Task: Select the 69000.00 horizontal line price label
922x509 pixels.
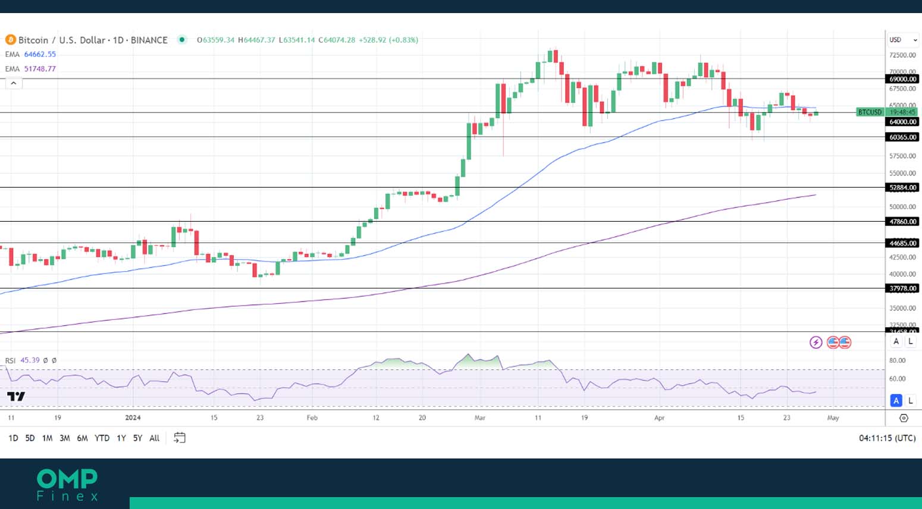Action: pos(902,79)
